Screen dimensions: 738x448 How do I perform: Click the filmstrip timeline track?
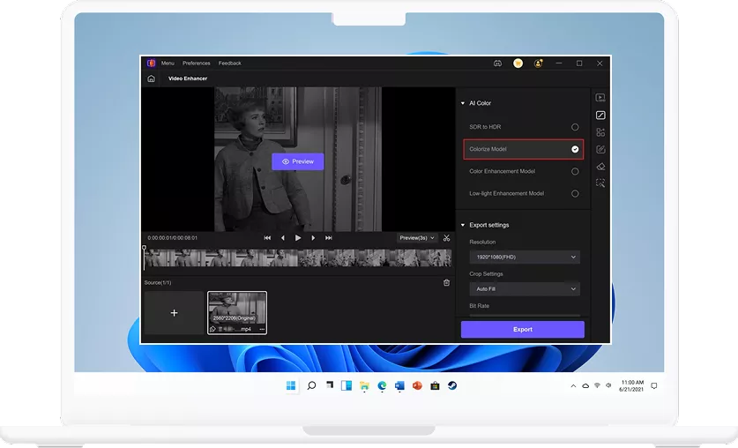[x=298, y=258]
